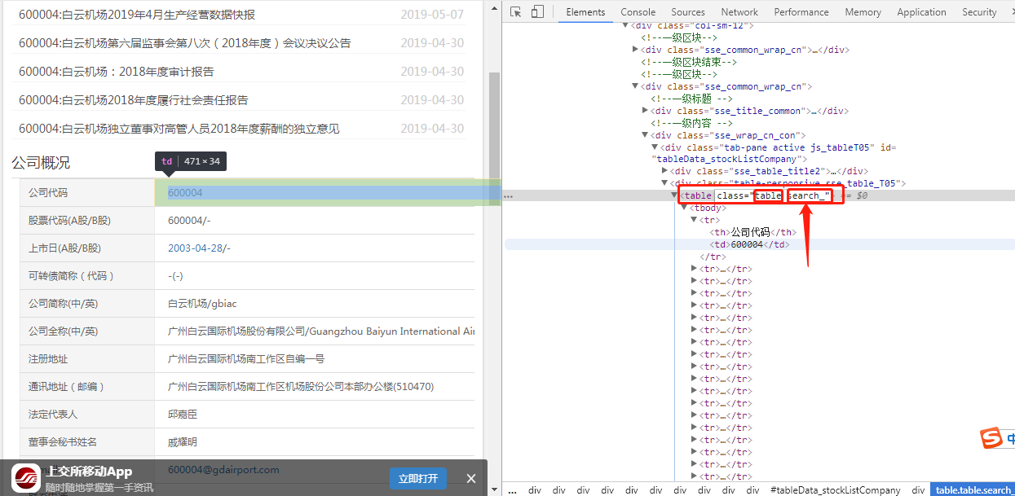1015x496 pixels.
Task: Click the 公司代码 header cell
Action: [x=87, y=193]
